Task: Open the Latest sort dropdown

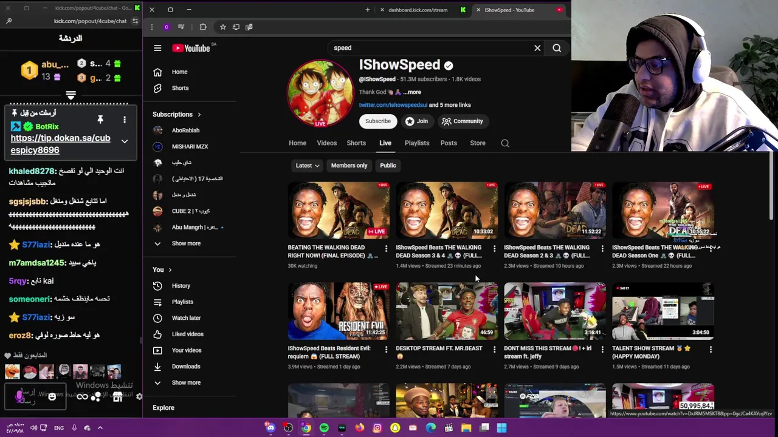Action: (308, 166)
